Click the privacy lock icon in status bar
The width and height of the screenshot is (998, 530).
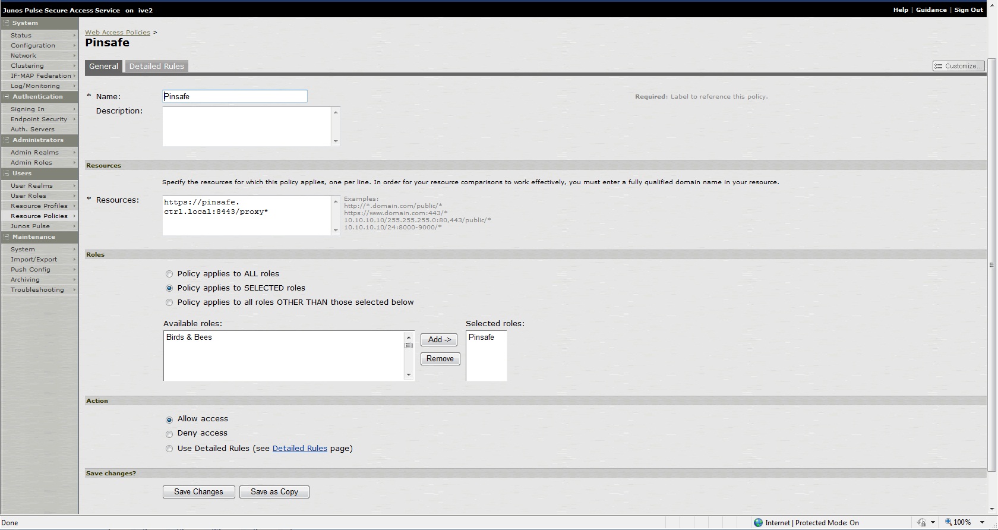click(921, 523)
